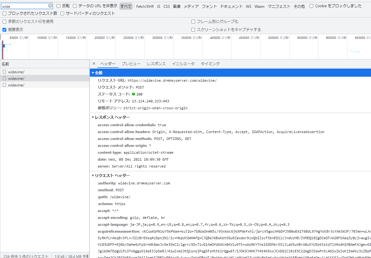This screenshot has height=258, width=371.
Task: Filter by その他 requests
Action: (x=299, y=6)
